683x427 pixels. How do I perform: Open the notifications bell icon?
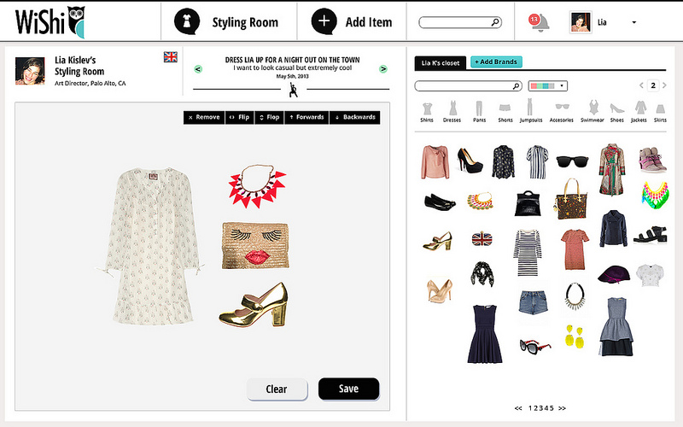pyautogui.click(x=539, y=22)
